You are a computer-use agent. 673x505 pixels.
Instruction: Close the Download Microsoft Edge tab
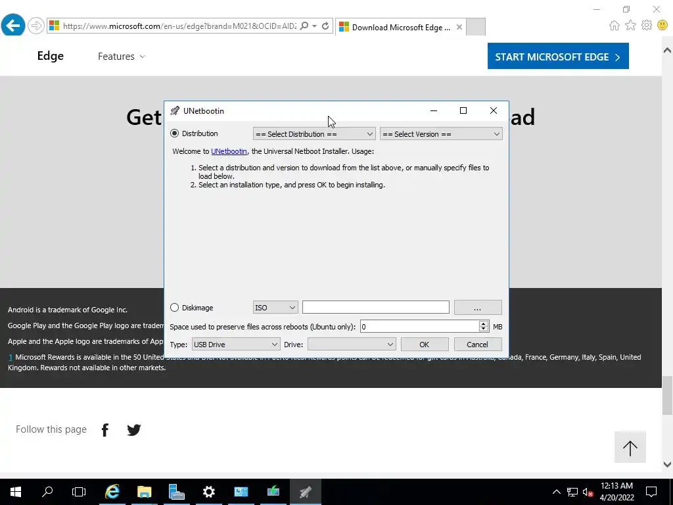[459, 27]
